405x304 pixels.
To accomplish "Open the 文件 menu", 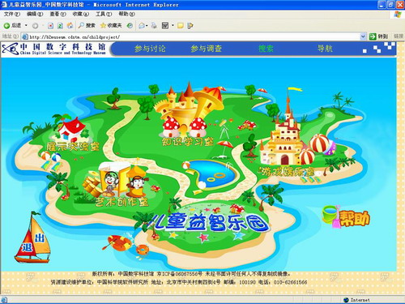I will pos(12,14).
